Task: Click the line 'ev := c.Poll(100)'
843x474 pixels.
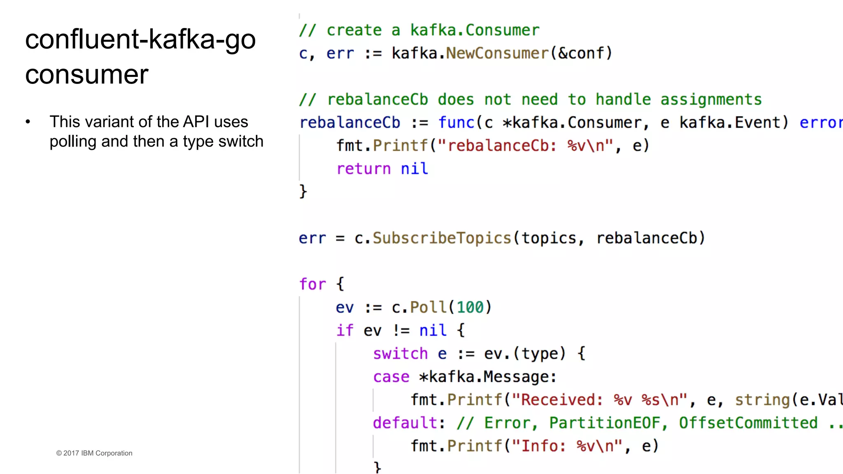Action: coord(414,307)
